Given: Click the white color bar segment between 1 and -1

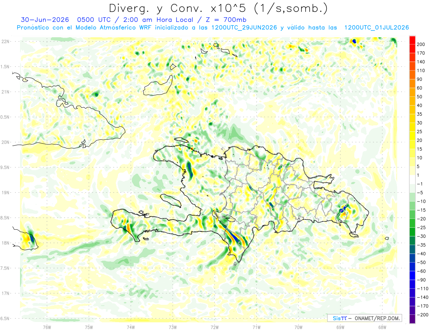Looking at the screenshot, I should (x=412, y=179).
